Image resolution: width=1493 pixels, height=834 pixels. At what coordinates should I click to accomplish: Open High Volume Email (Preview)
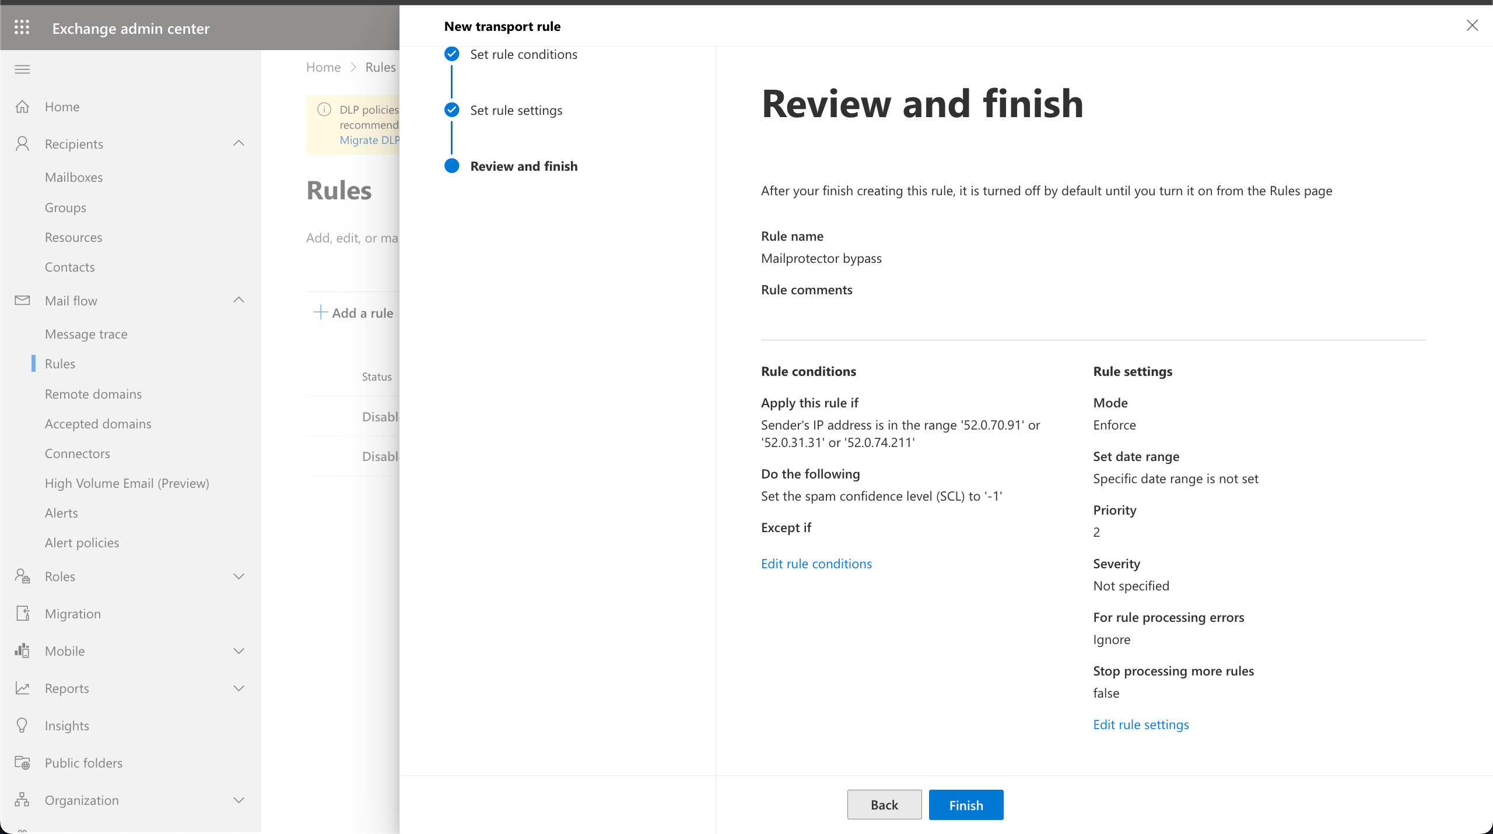127,483
